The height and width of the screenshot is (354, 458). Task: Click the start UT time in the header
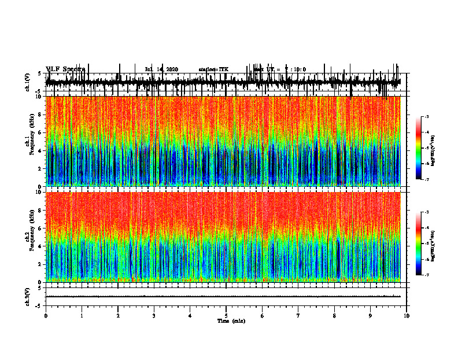(279, 69)
